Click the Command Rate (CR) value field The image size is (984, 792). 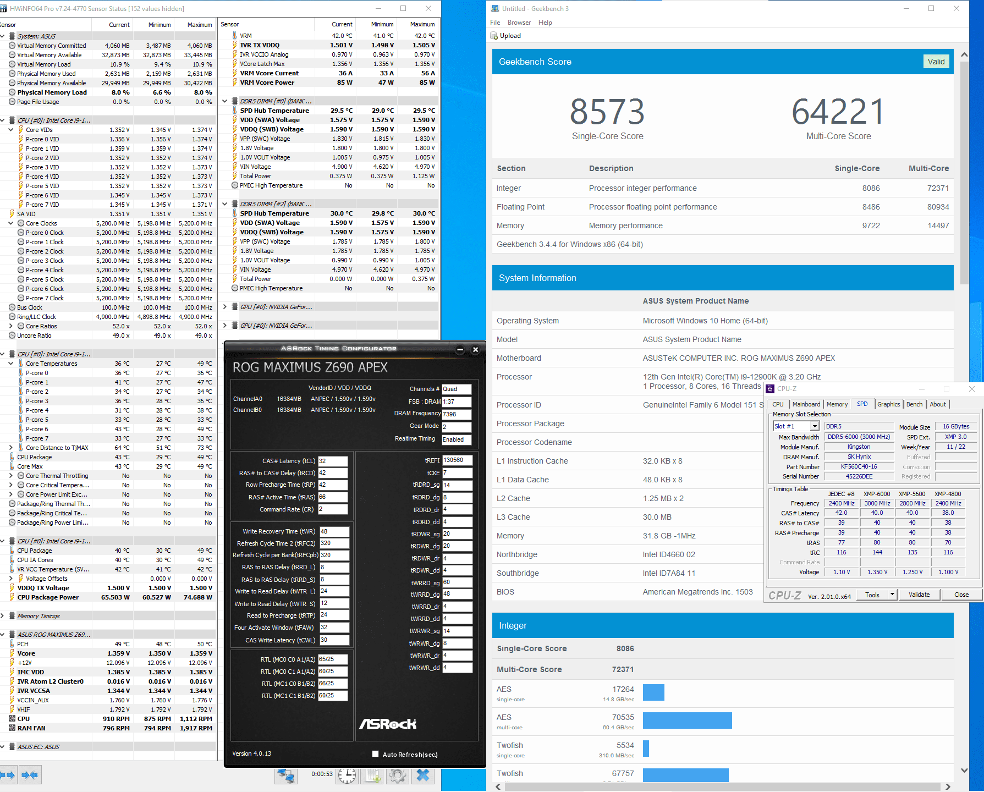333,509
